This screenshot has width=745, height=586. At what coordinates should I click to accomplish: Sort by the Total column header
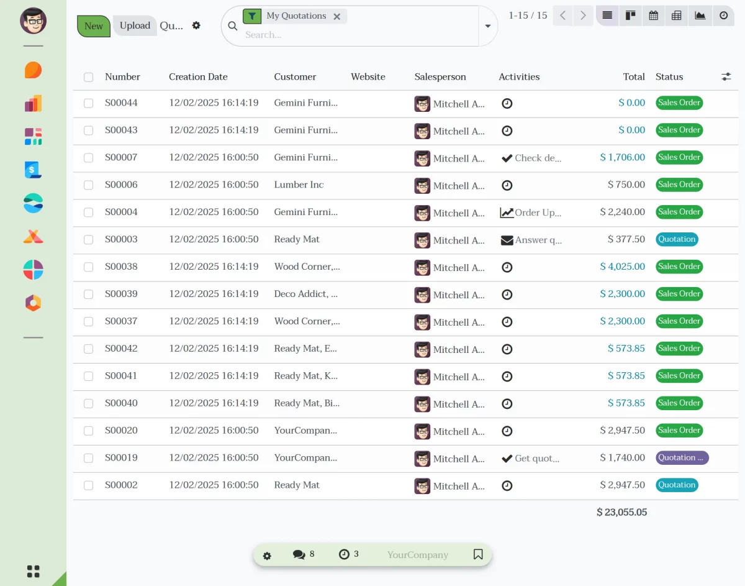coord(634,77)
